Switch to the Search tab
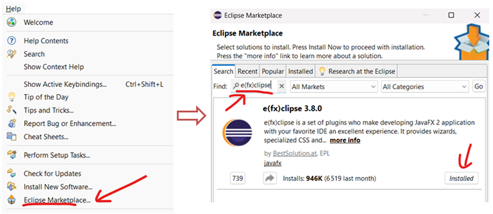Viewport: 493px width, 214px height. pos(223,71)
